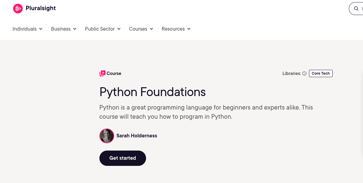Click the Pluralsight pink play logo icon
The image size is (363, 183).
click(x=18, y=9)
